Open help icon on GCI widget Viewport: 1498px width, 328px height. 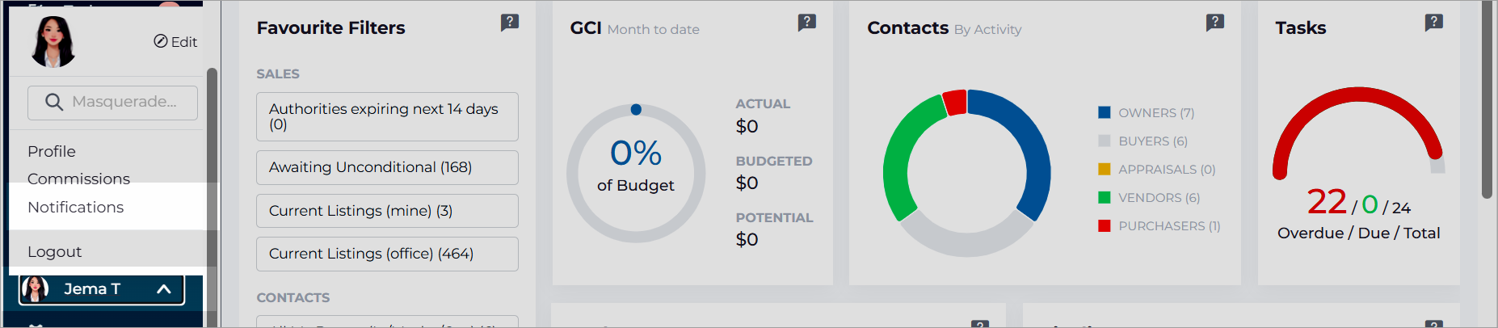pyautogui.click(x=807, y=22)
